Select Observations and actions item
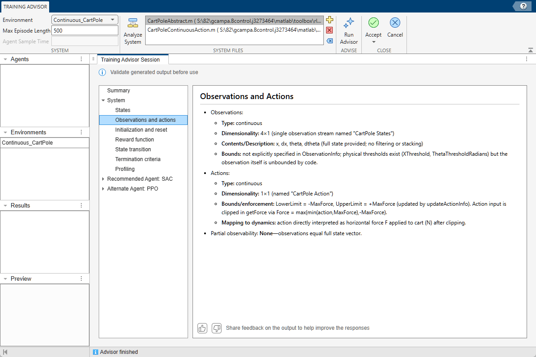This screenshot has height=357, width=536. pyautogui.click(x=143, y=120)
